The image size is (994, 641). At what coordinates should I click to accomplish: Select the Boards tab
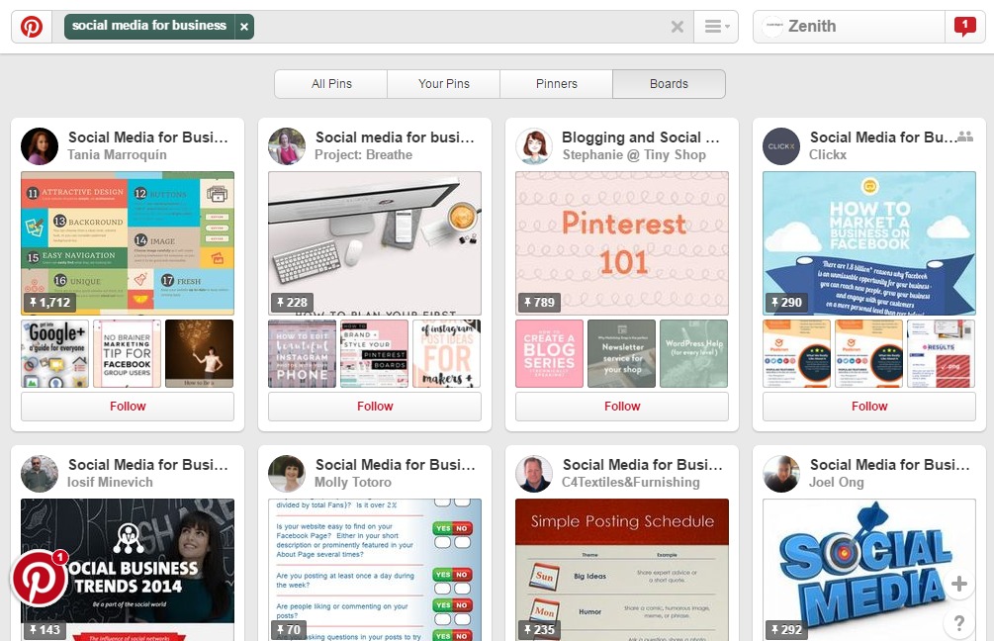click(669, 84)
